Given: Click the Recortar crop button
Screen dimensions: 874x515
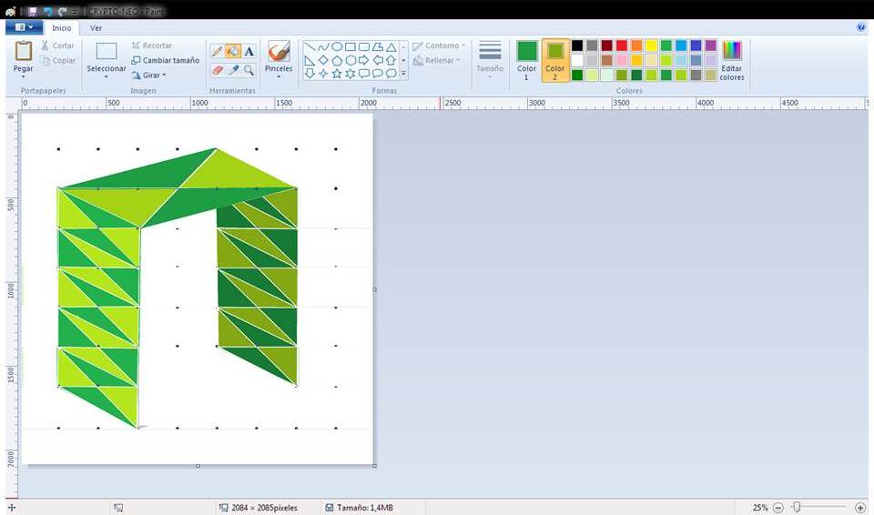Looking at the screenshot, I should click(152, 45).
